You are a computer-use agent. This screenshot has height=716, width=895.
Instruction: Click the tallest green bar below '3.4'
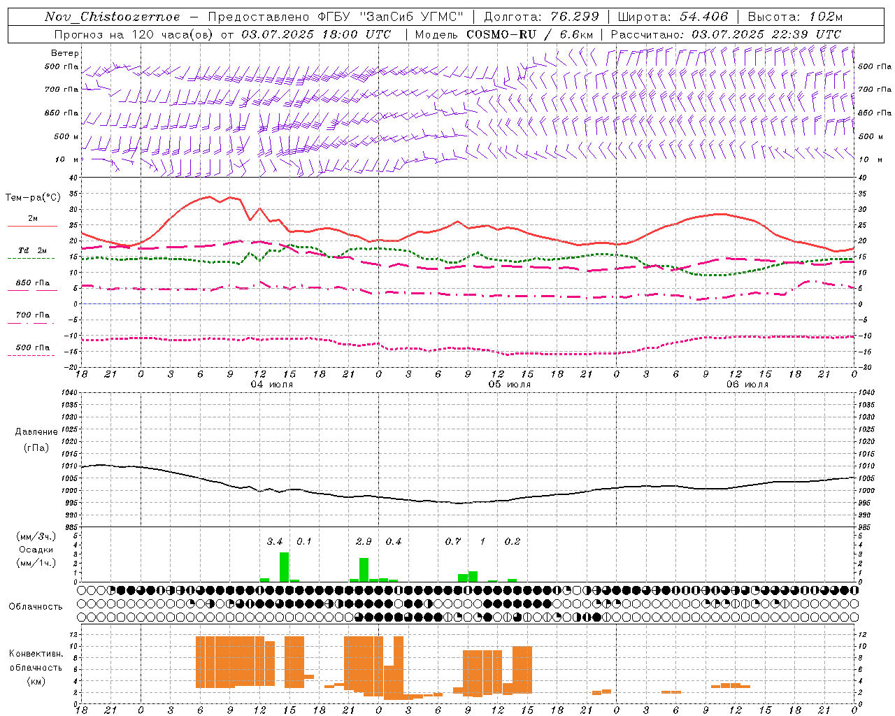click(x=284, y=567)
